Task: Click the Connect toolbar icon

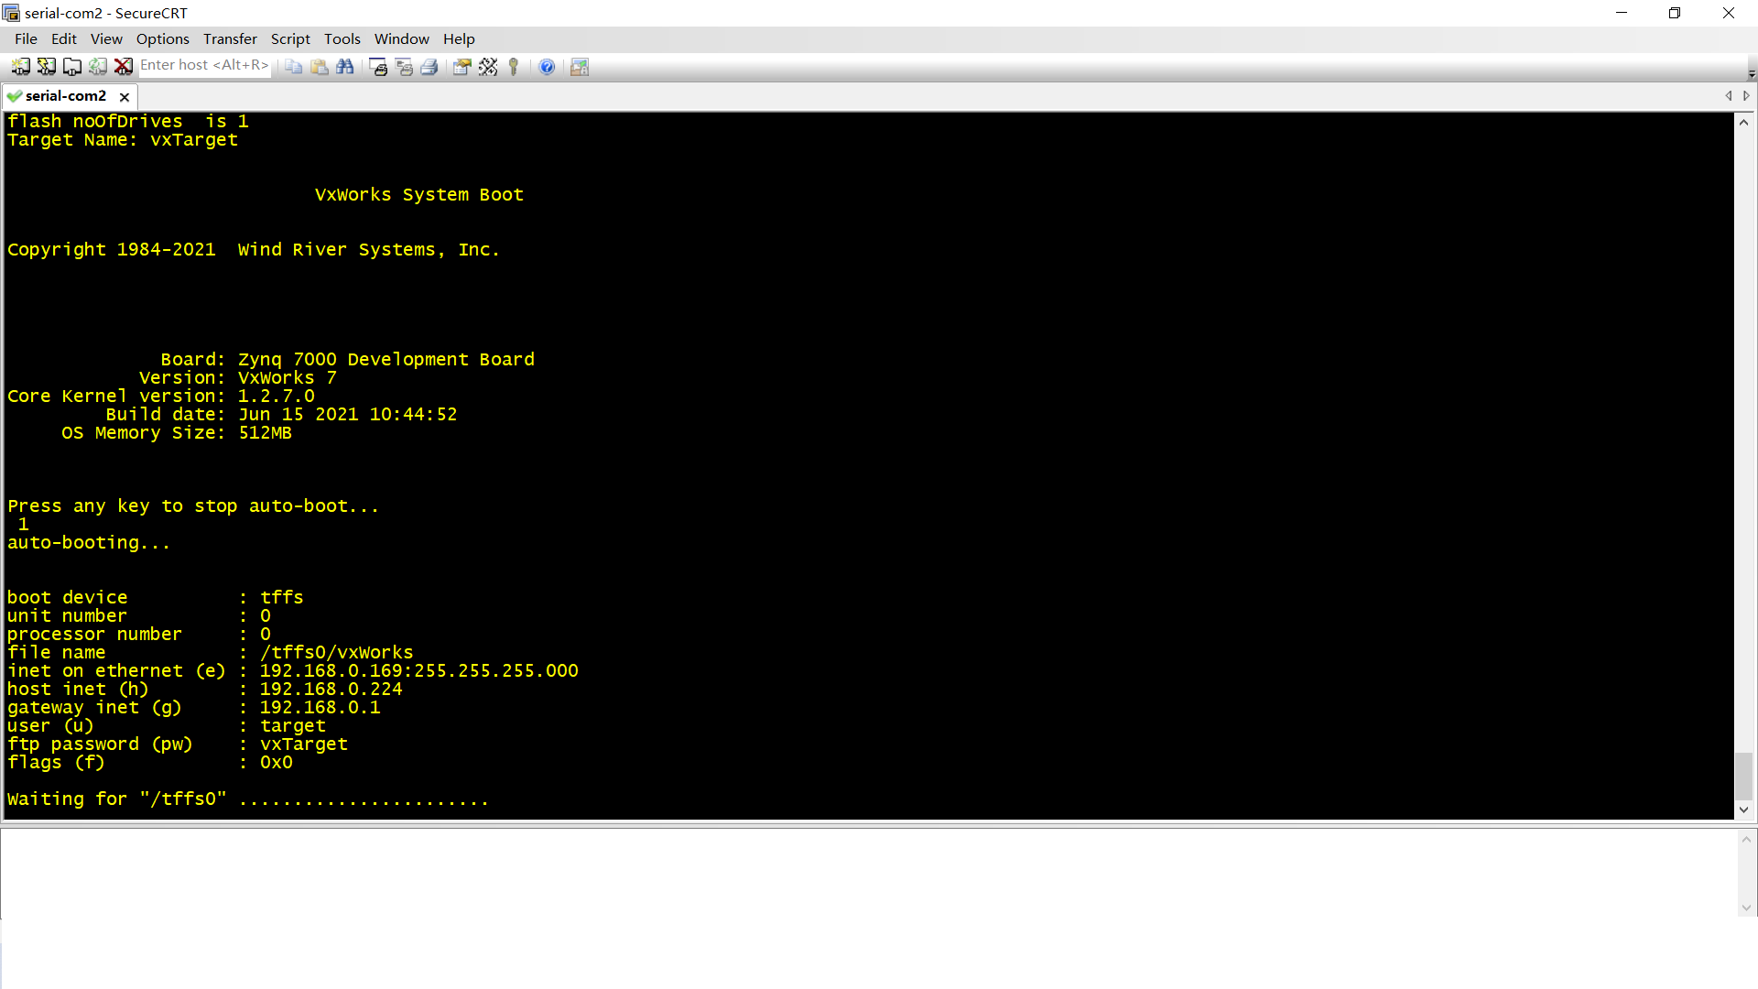Action: tap(20, 67)
